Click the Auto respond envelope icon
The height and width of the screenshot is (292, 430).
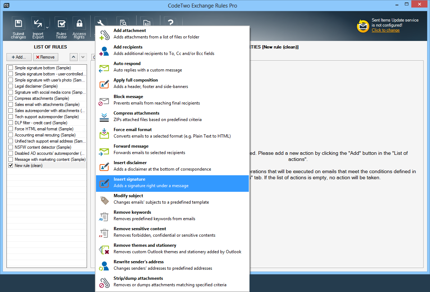coord(104,69)
